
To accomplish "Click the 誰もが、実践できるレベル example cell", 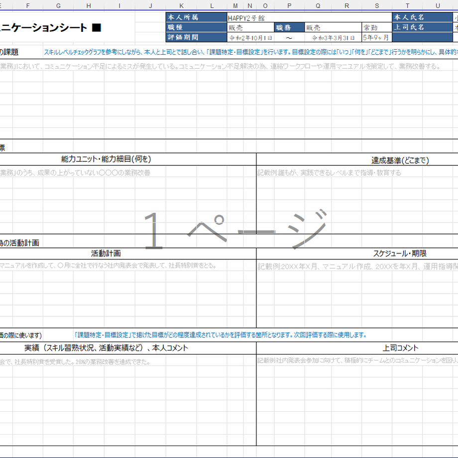I will [329, 173].
